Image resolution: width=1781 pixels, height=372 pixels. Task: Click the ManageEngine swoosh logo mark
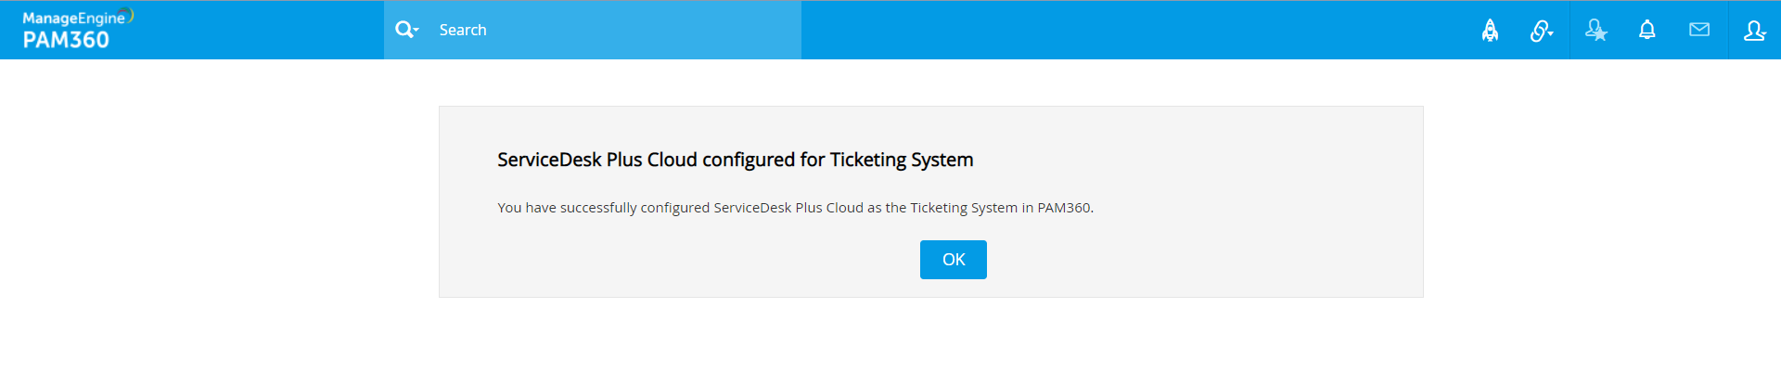click(131, 15)
